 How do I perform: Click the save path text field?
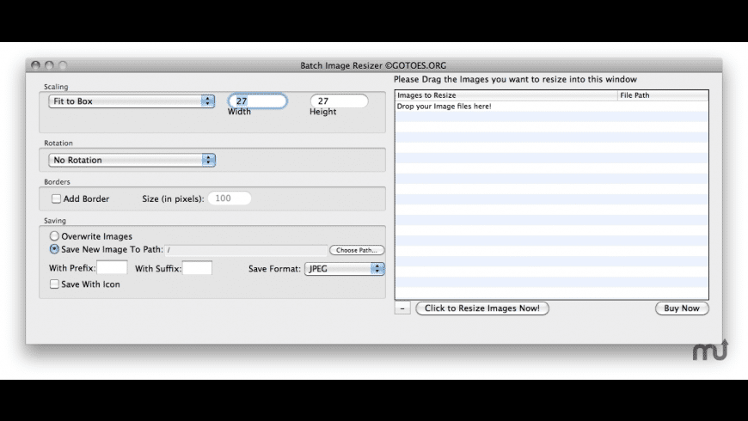pyautogui.click(x=246, y=250)
